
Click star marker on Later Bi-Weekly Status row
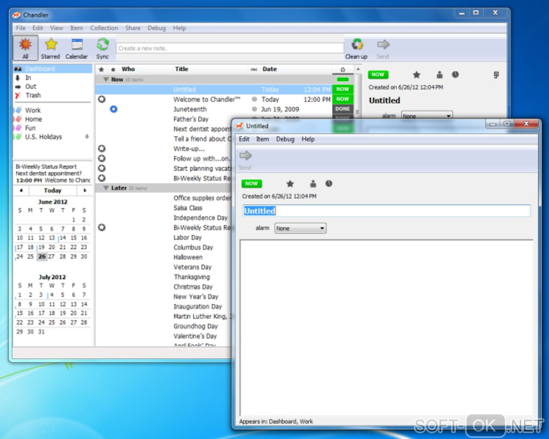pos(102,227)
